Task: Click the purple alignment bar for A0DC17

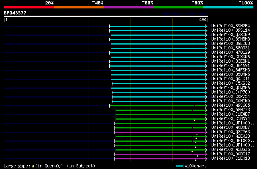Action: pos(160,155)
